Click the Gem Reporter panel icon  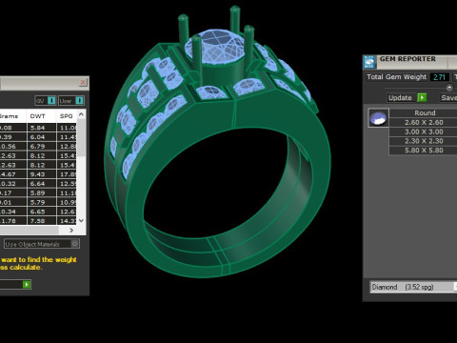click(369, 62)
